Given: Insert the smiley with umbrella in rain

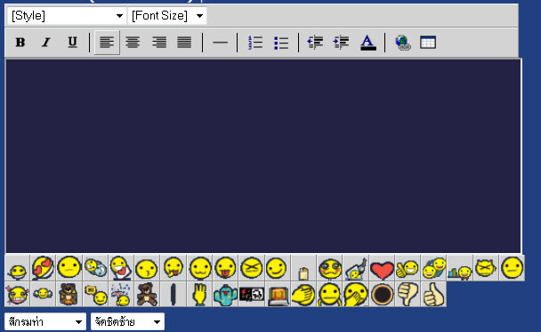Looking at the screenshot, I should click(121, 294).
